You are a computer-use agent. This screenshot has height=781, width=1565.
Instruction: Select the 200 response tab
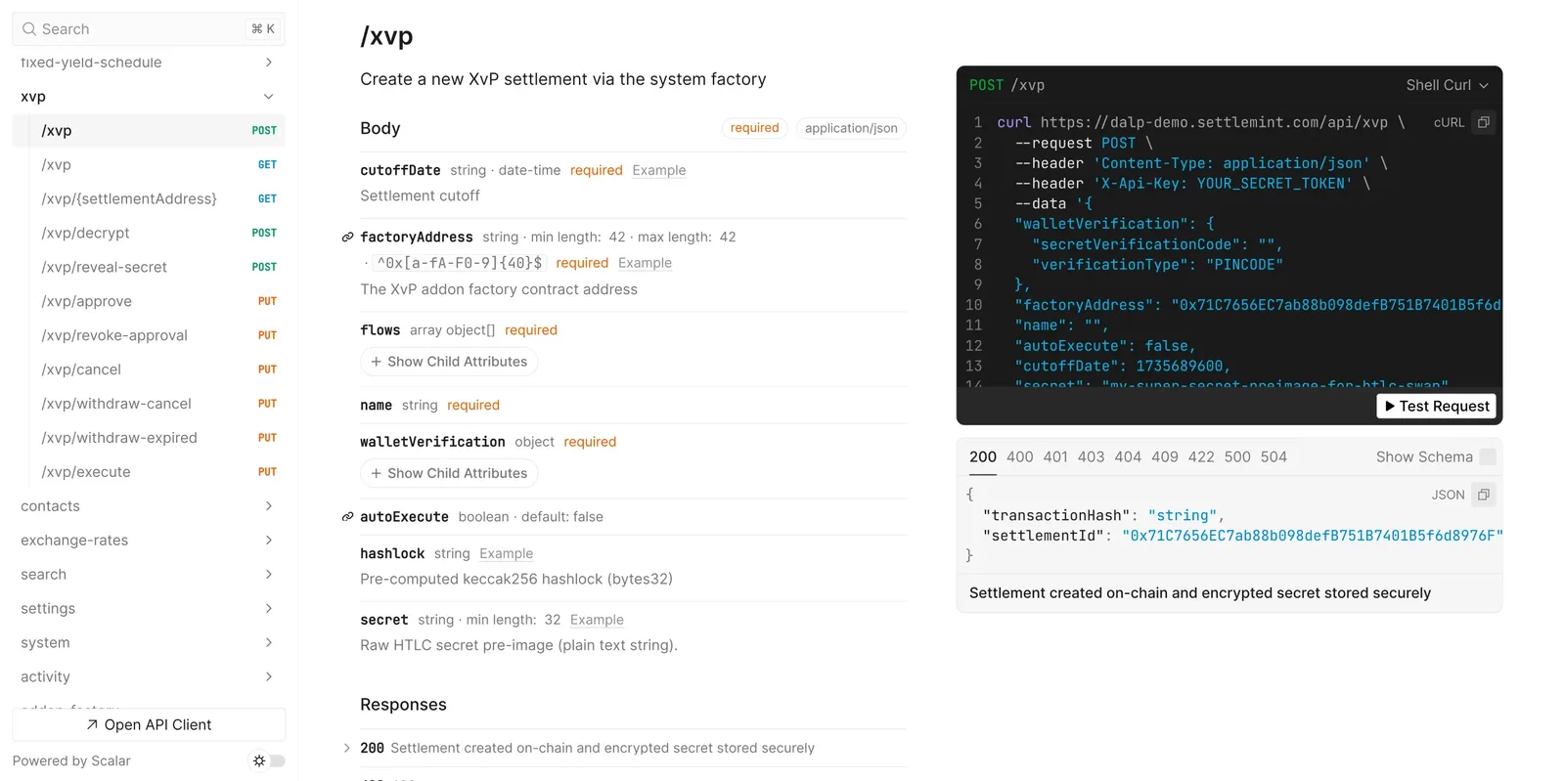tap(983, 456)
